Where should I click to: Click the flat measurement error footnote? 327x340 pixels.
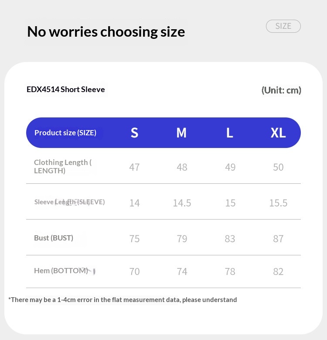pyautogui.click(x=123, y=300)
